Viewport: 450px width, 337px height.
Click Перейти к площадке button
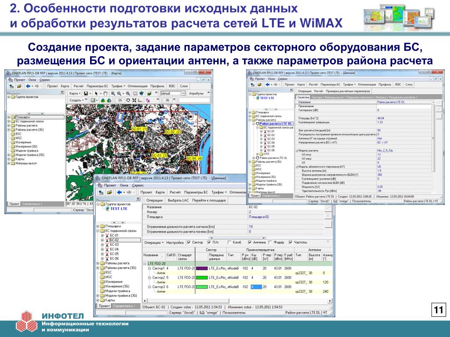point(209,200)
